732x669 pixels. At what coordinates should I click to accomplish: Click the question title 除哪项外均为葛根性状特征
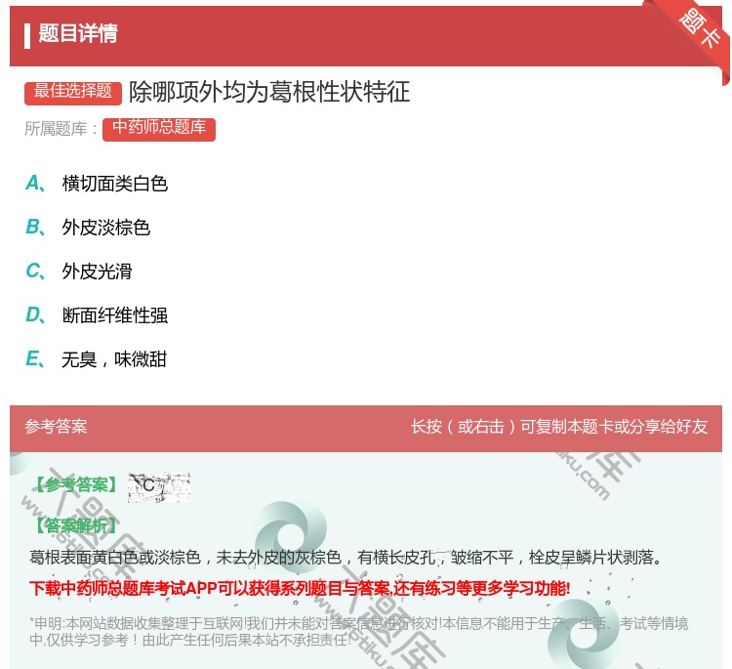[x=269, y=92]
